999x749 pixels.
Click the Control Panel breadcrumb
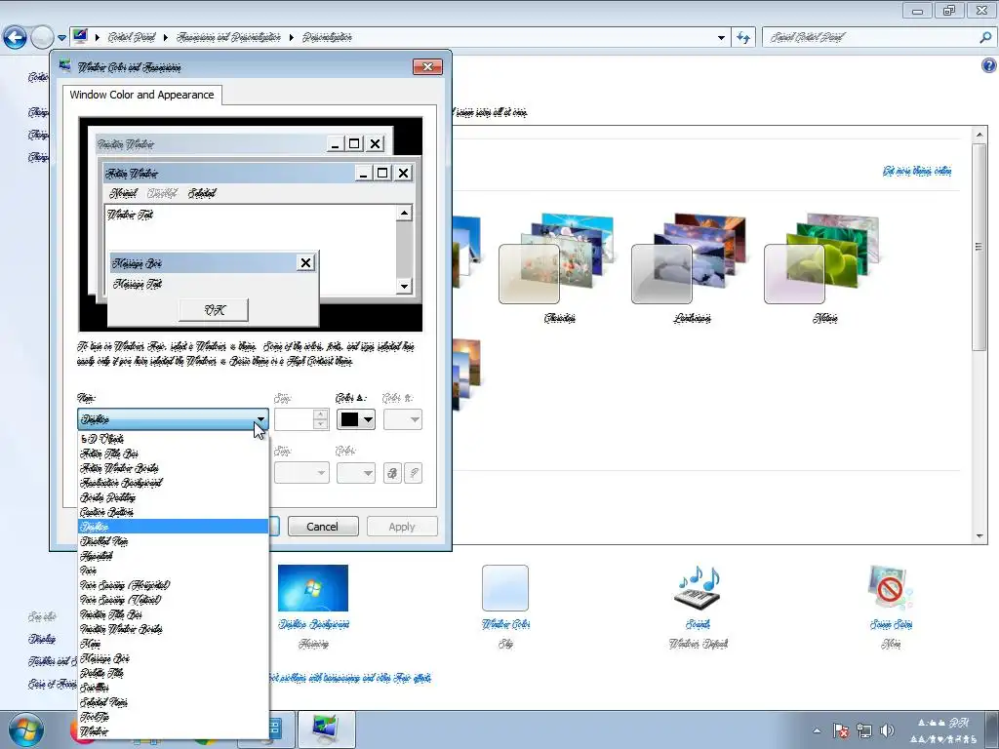[x=132, y=37]
